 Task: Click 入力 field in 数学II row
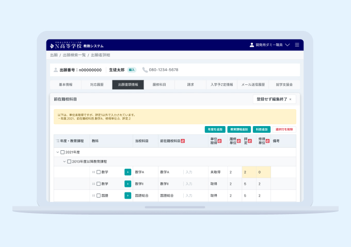189,184
